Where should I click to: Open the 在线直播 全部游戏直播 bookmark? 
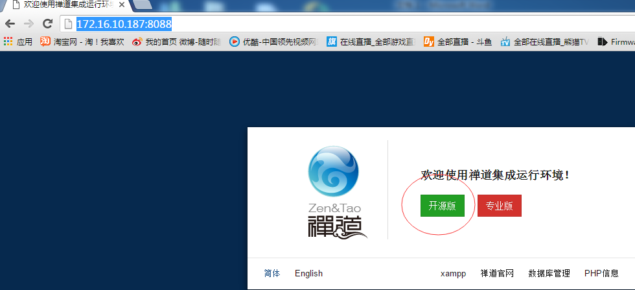371,42
